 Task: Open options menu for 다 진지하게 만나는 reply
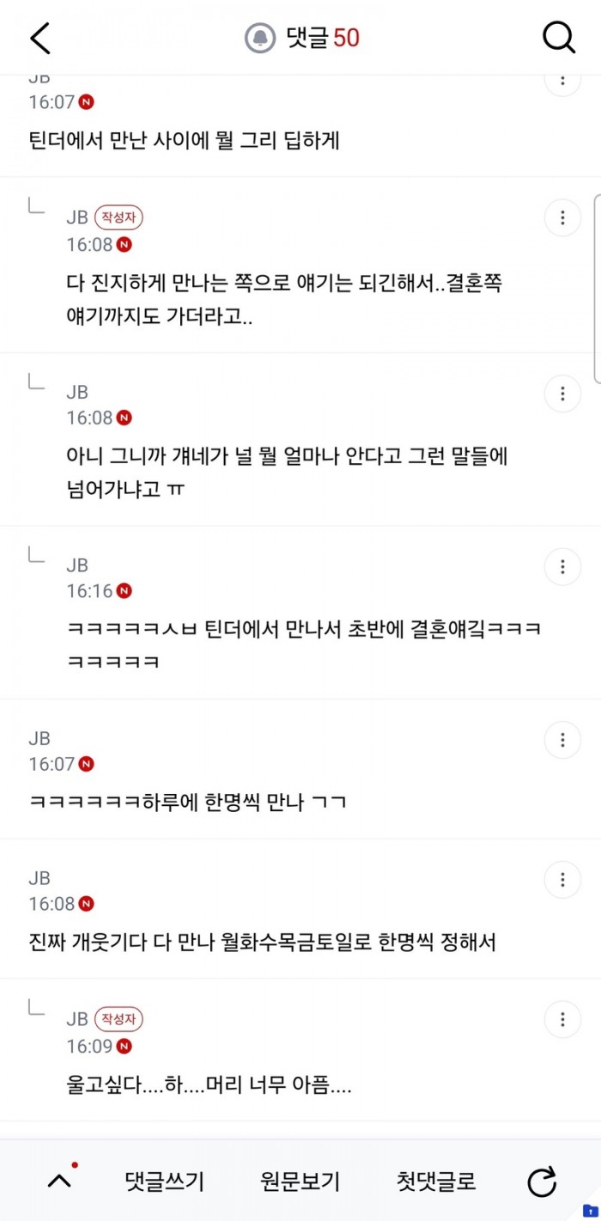point(563,217)
